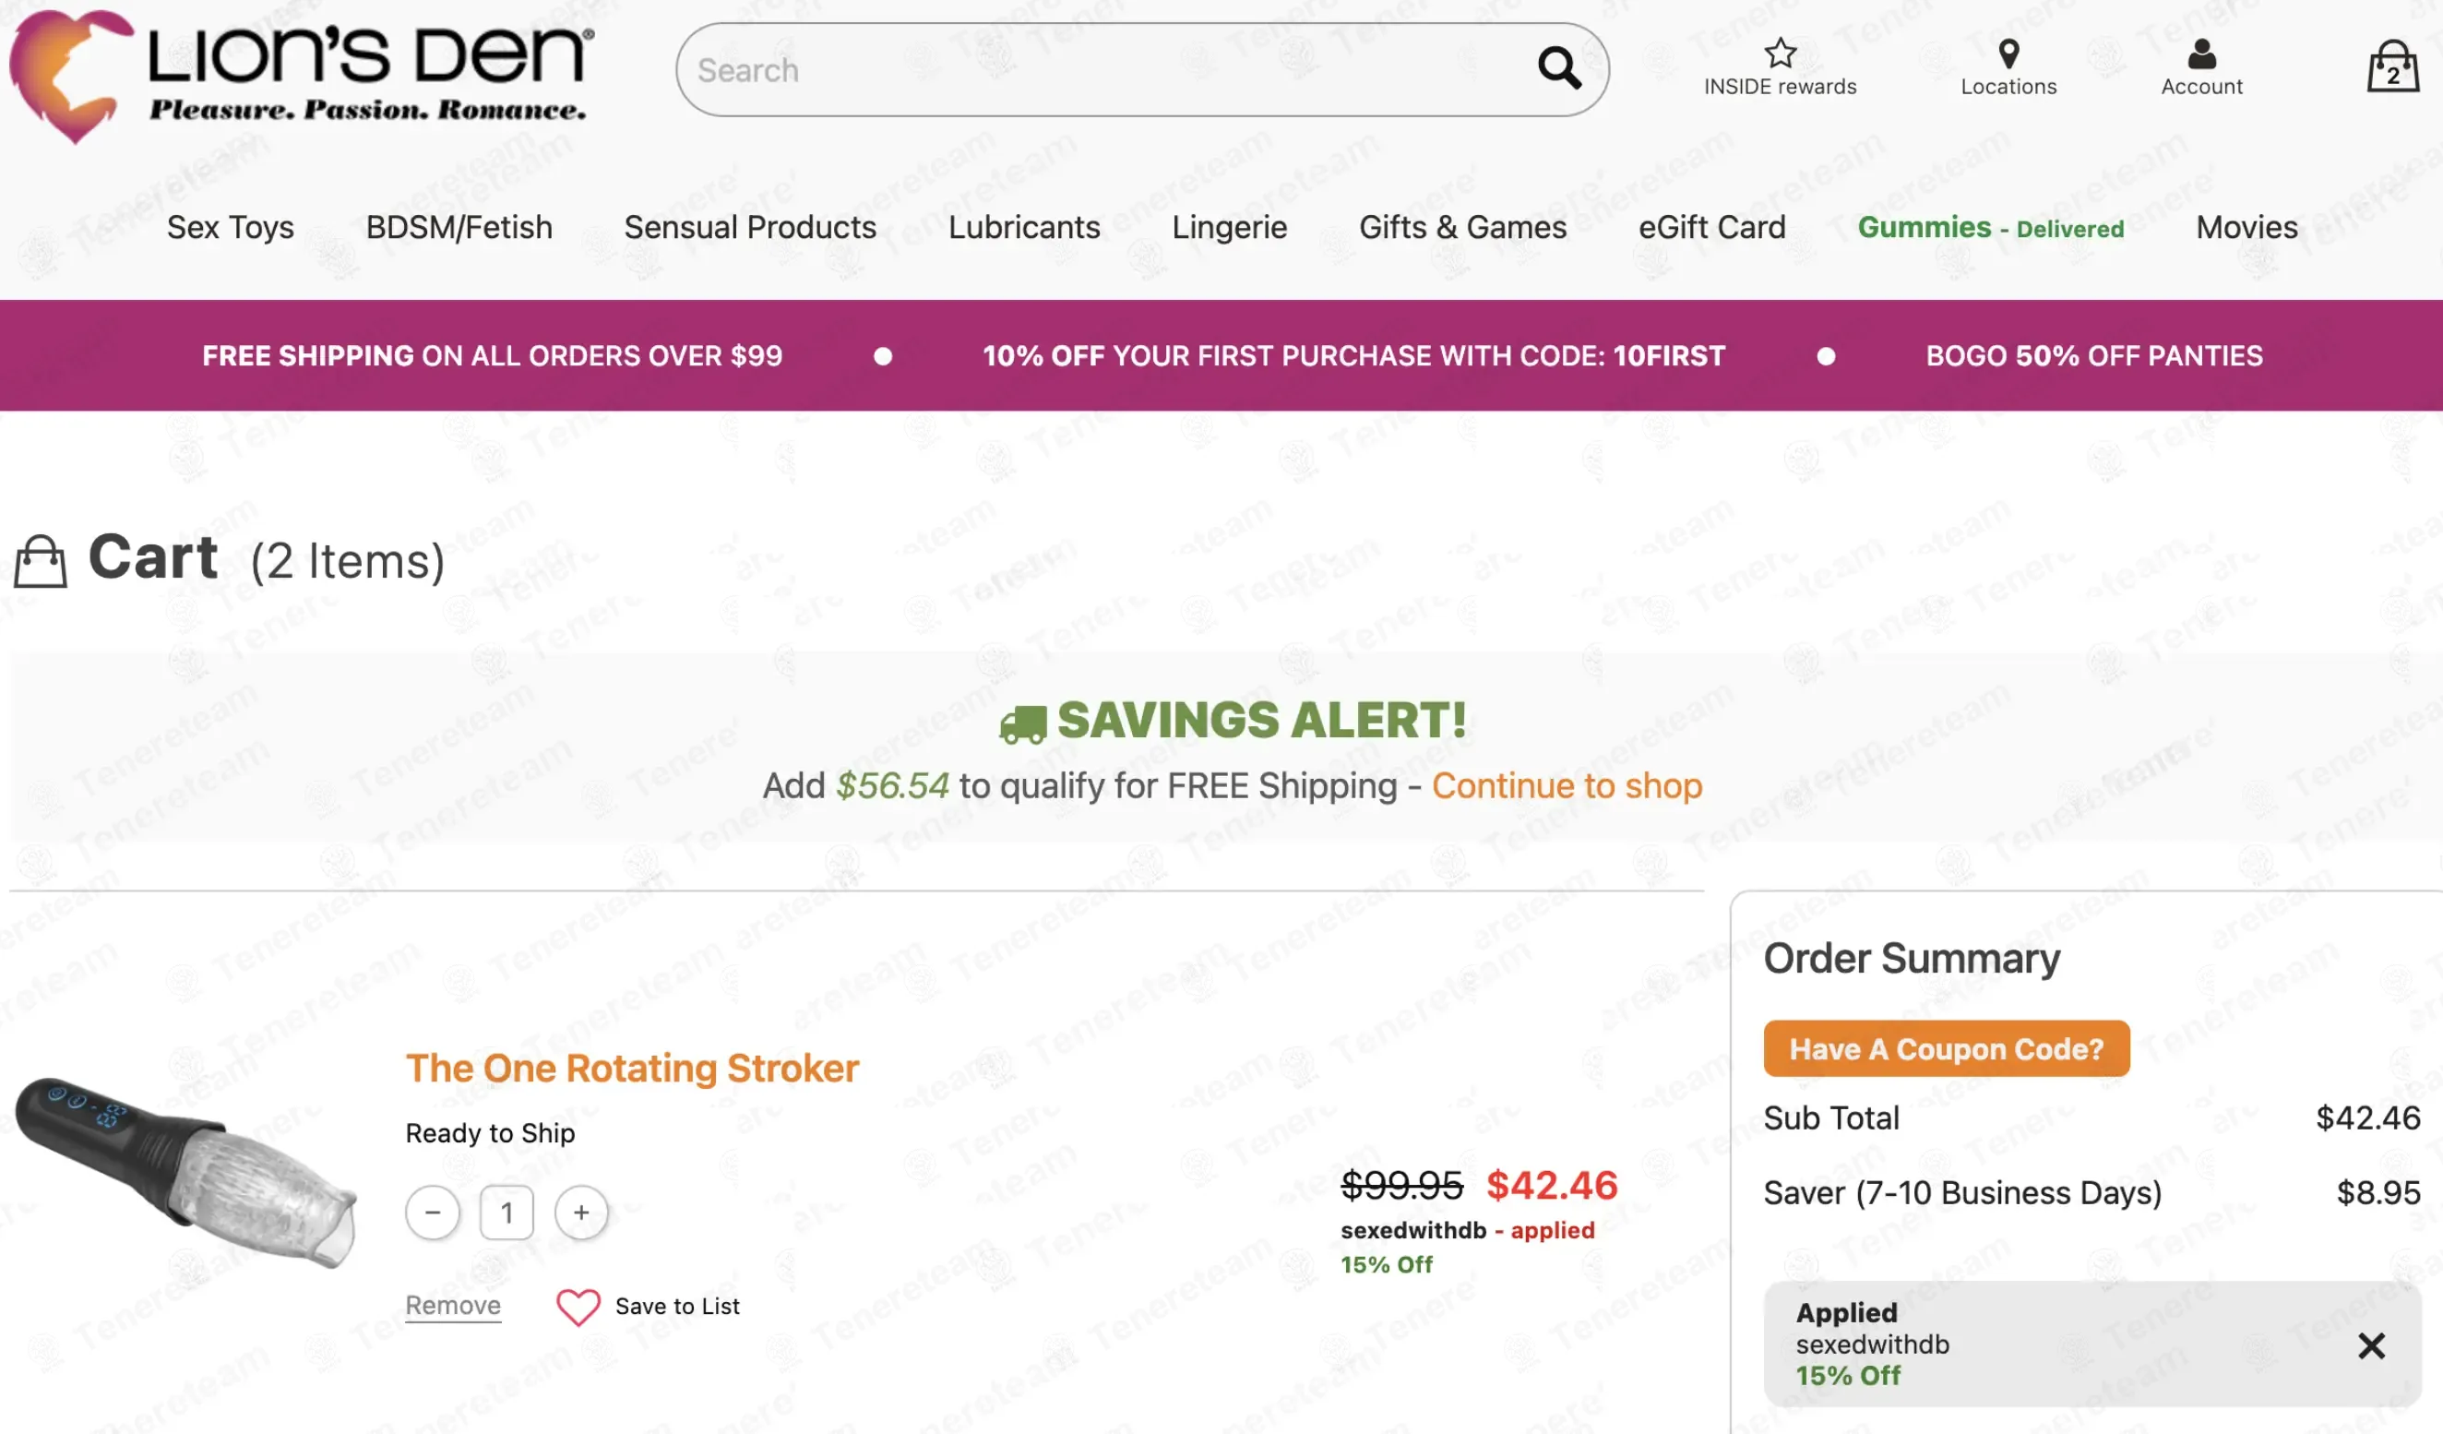Remove applied sexedwithdb coupon with X
This screenshot has width=2443, height=1434.
2370,1345
